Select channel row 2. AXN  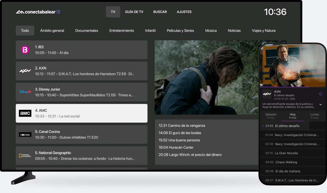click(82, 71)
